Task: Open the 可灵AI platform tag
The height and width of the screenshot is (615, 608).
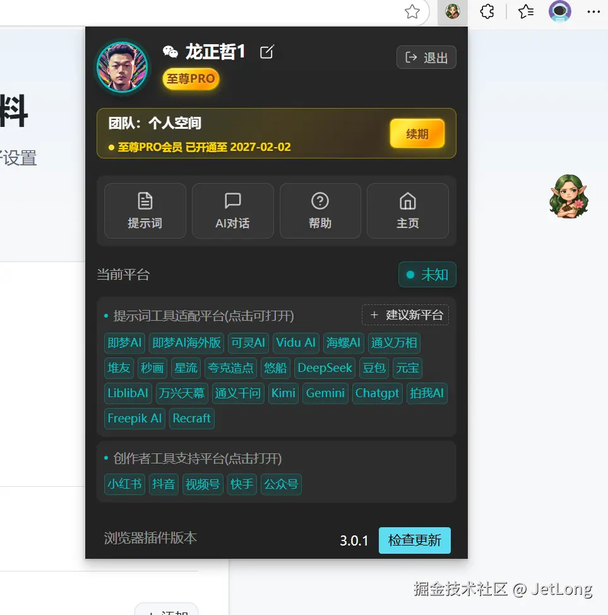Action: pos(248,343)
